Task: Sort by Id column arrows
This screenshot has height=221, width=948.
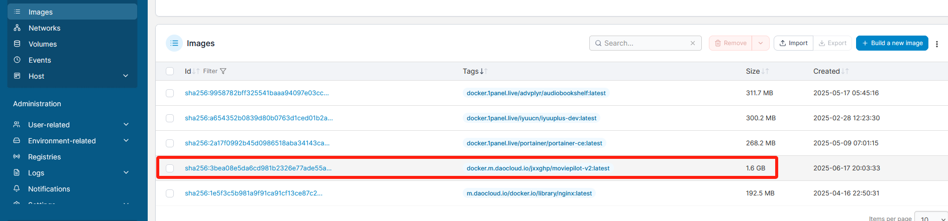Action: tap(196, 71)
